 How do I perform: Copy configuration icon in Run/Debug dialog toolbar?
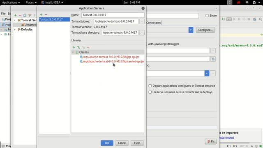tap(25, 15)
